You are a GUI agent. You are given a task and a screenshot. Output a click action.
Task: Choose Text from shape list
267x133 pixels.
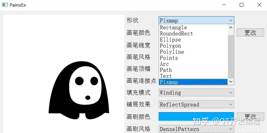193,76
